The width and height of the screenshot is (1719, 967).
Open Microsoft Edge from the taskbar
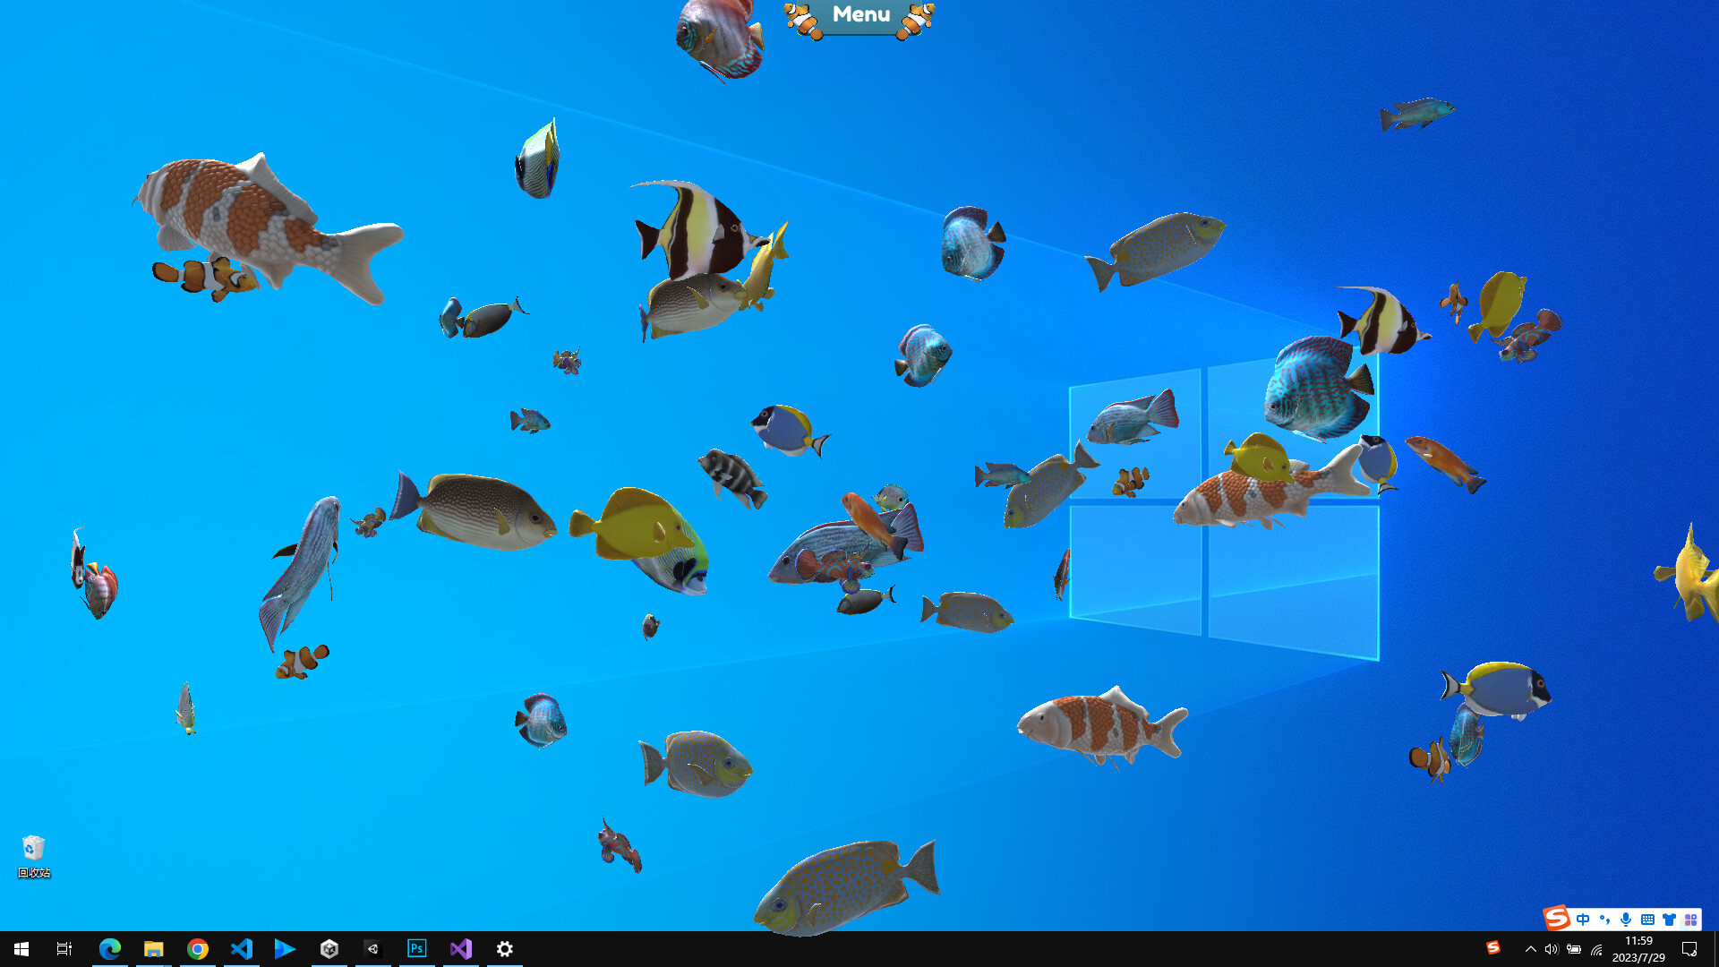click(109, 948)
